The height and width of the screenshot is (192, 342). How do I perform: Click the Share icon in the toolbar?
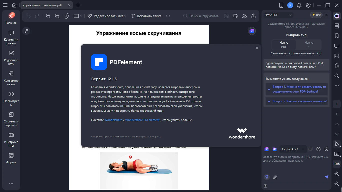click(253, 16)
